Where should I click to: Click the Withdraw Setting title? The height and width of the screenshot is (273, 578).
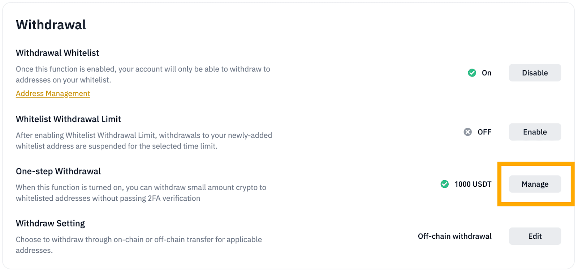[50, 224]
